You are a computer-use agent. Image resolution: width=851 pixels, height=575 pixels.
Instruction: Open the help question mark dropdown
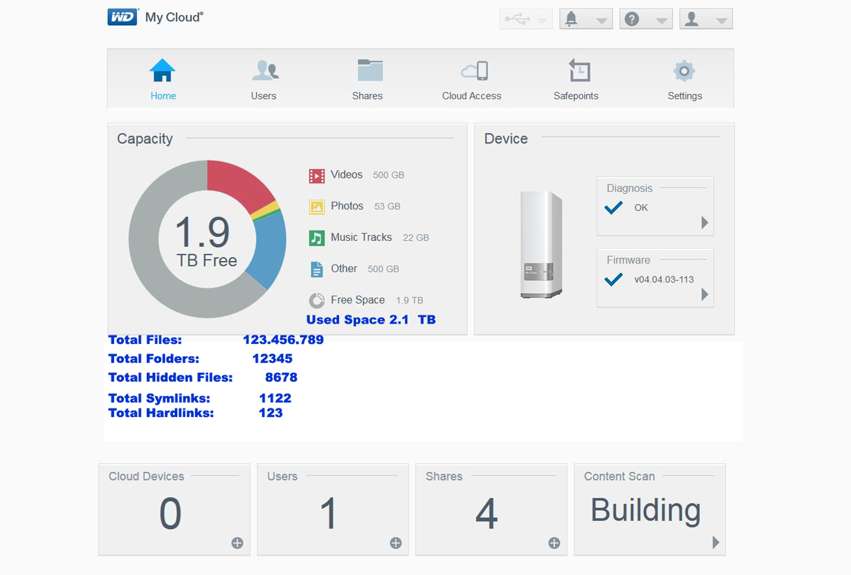(x=646, y=19)
